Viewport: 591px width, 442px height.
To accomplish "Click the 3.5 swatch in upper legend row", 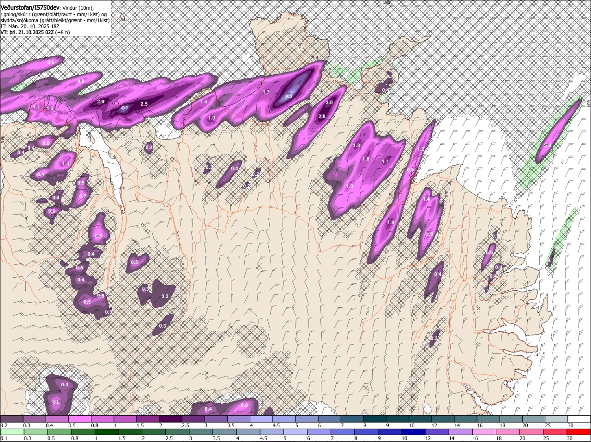I will (x=238, y=418).
